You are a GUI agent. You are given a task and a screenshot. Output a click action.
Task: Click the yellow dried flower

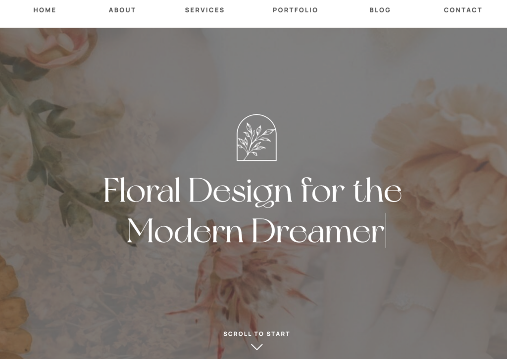coord(13,307)
